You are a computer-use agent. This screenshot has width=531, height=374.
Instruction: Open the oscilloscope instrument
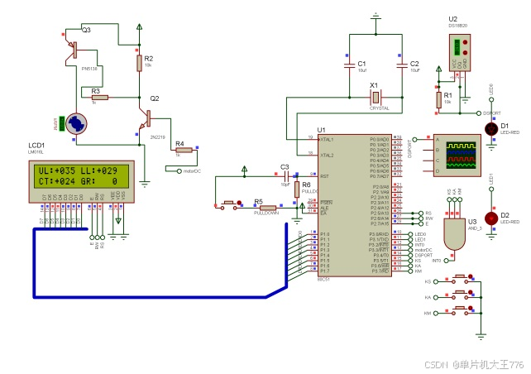[x=457, y=156]
